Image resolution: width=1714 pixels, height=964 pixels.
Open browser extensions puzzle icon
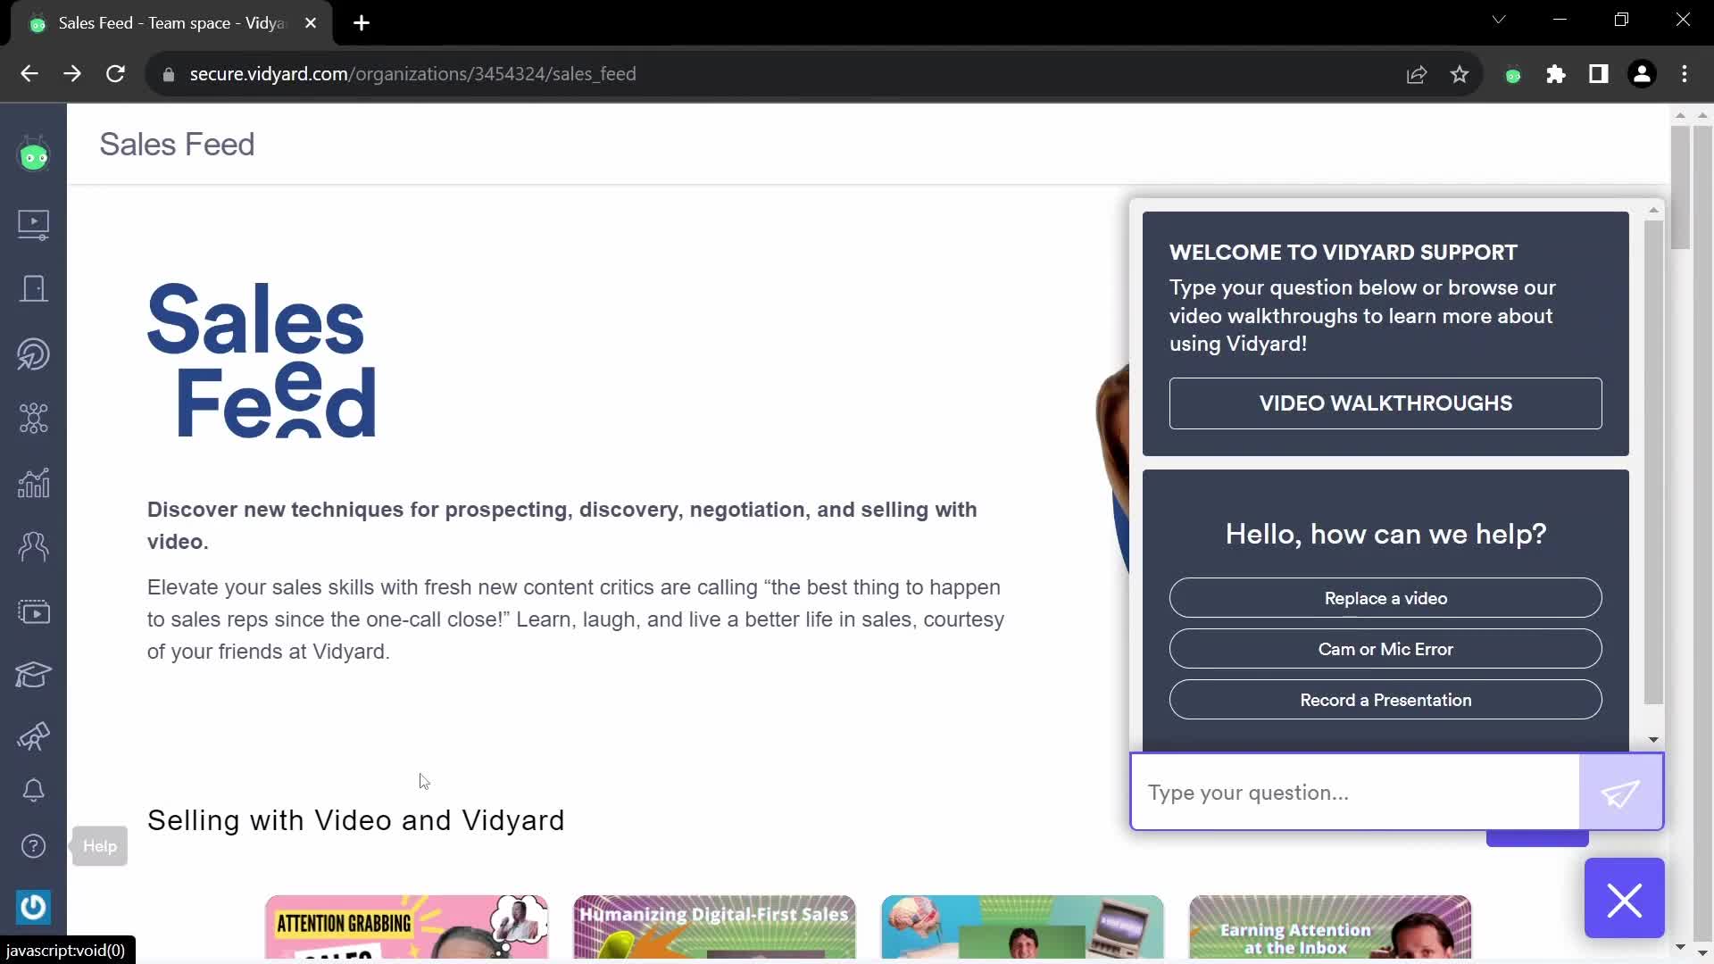(x=1556, y=74)
